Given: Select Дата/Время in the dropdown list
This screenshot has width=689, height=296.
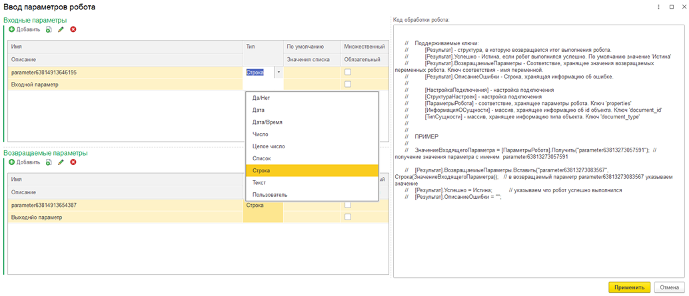Looking at the screenshot, I should [x=267, y=122].
